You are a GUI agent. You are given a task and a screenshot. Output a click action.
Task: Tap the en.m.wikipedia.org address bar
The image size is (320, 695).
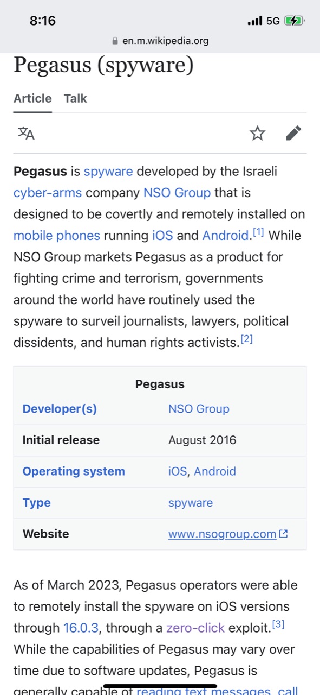click(x=160, y=41)
